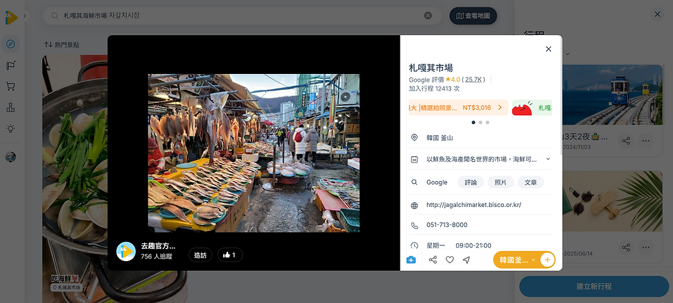The width and height of the screenshot is (673, 303).
Task: Select the second carousel dot indicator
Action: click(x=480, y=122)
